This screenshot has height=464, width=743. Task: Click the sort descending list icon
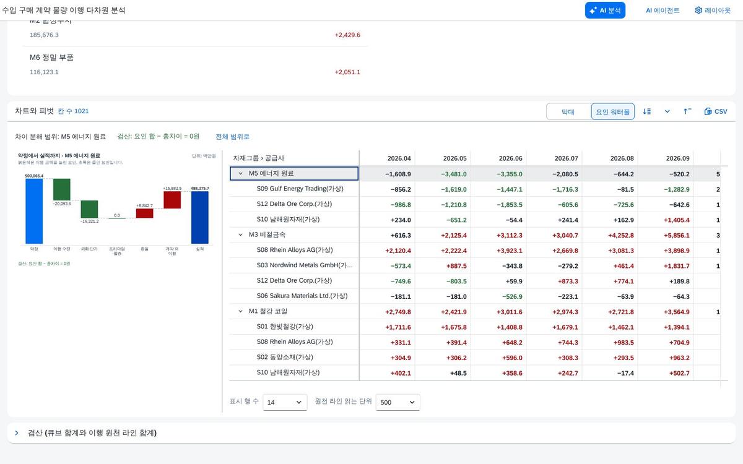646,111
